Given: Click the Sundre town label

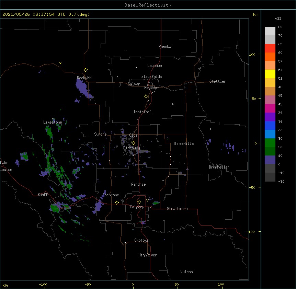Looking at the screenshot, I should click(x=100, y=134).
